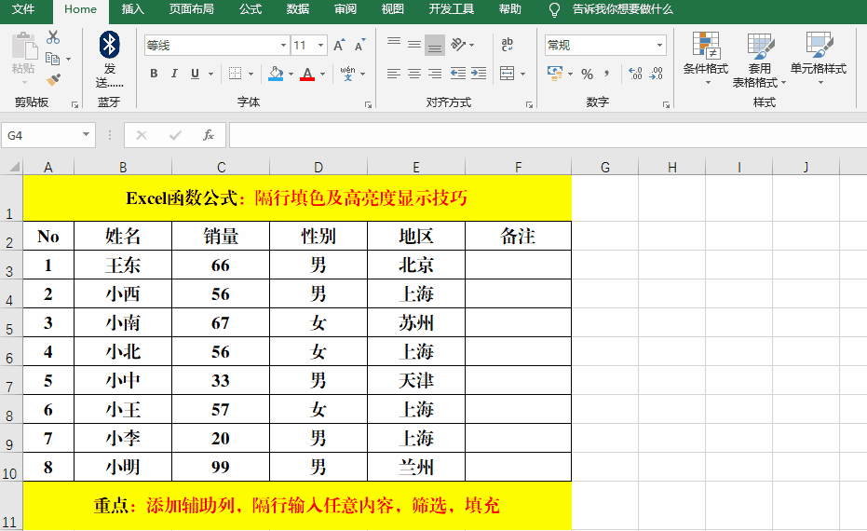The width and height of the screenshot is (867, 531).
Task: Expand the Name Box dropdown arrow
Action: coord(87,135)
